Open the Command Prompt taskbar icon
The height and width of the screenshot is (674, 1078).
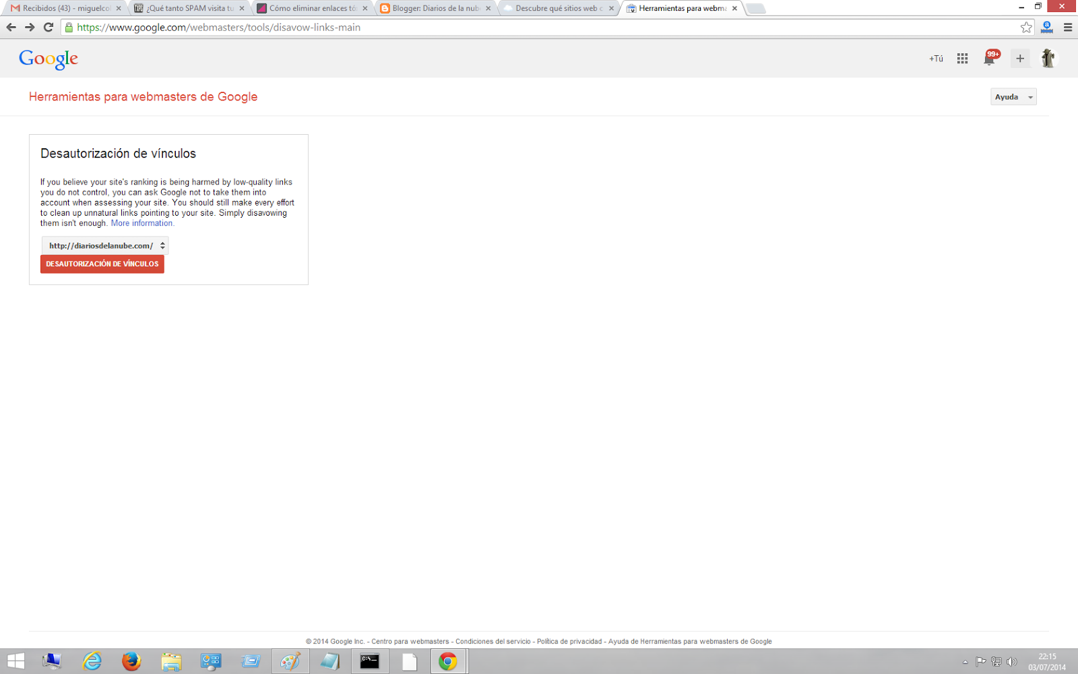[x=370, y=662]
